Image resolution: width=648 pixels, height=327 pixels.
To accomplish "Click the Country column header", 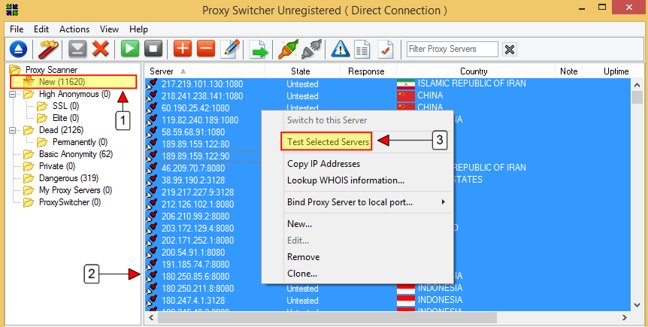I will tap(475, 71).
